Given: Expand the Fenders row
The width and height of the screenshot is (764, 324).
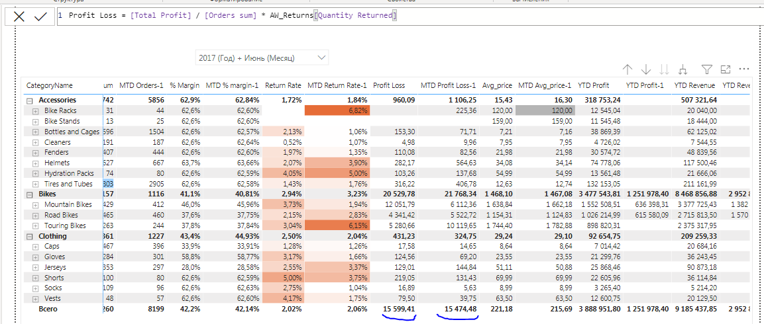Looking at the screenshot, I should [x=35, y=153].
